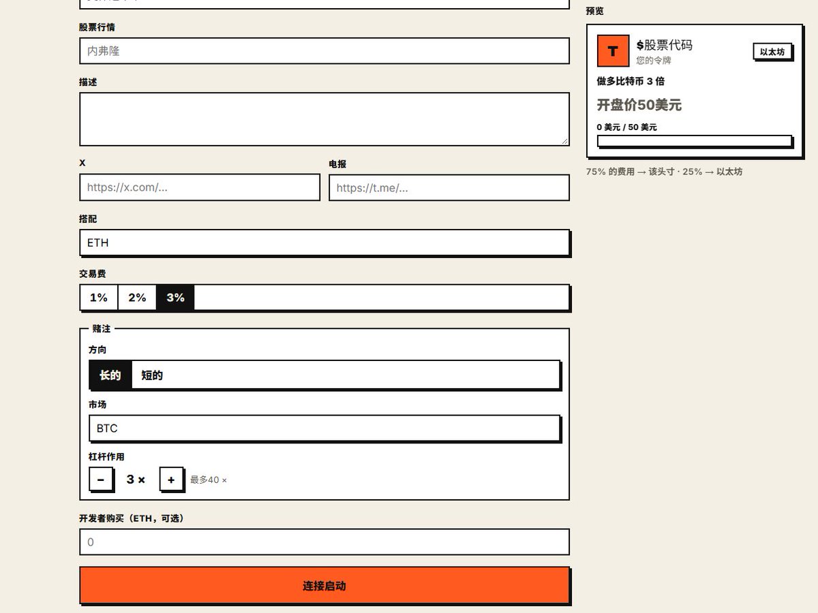Screen dimensions: 818x613
Task: Click the 预览 preview heading
Action: 595,11
